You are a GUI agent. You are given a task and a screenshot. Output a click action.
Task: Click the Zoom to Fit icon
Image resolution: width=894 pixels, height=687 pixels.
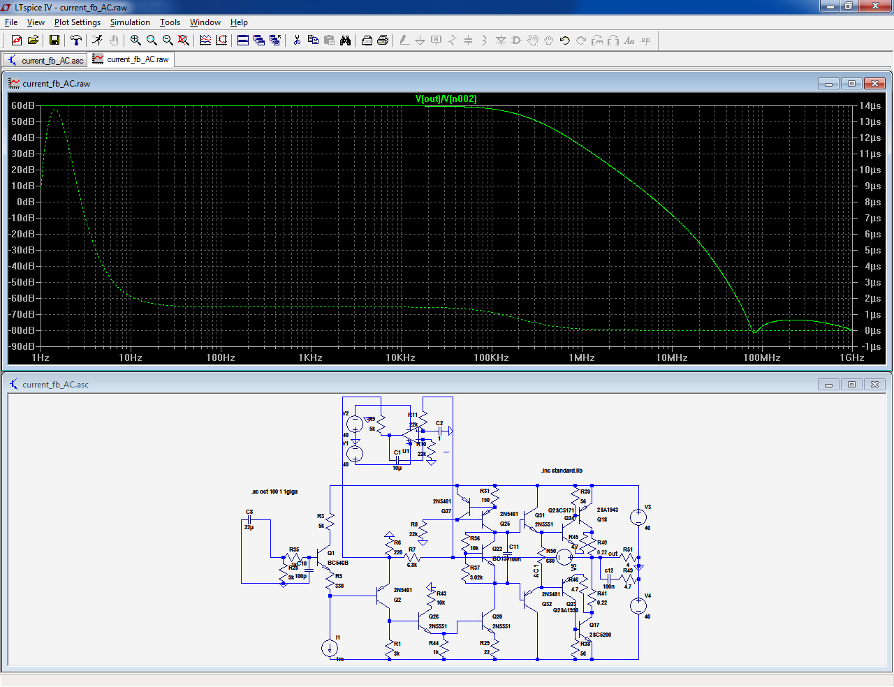(x=184, y=40)
